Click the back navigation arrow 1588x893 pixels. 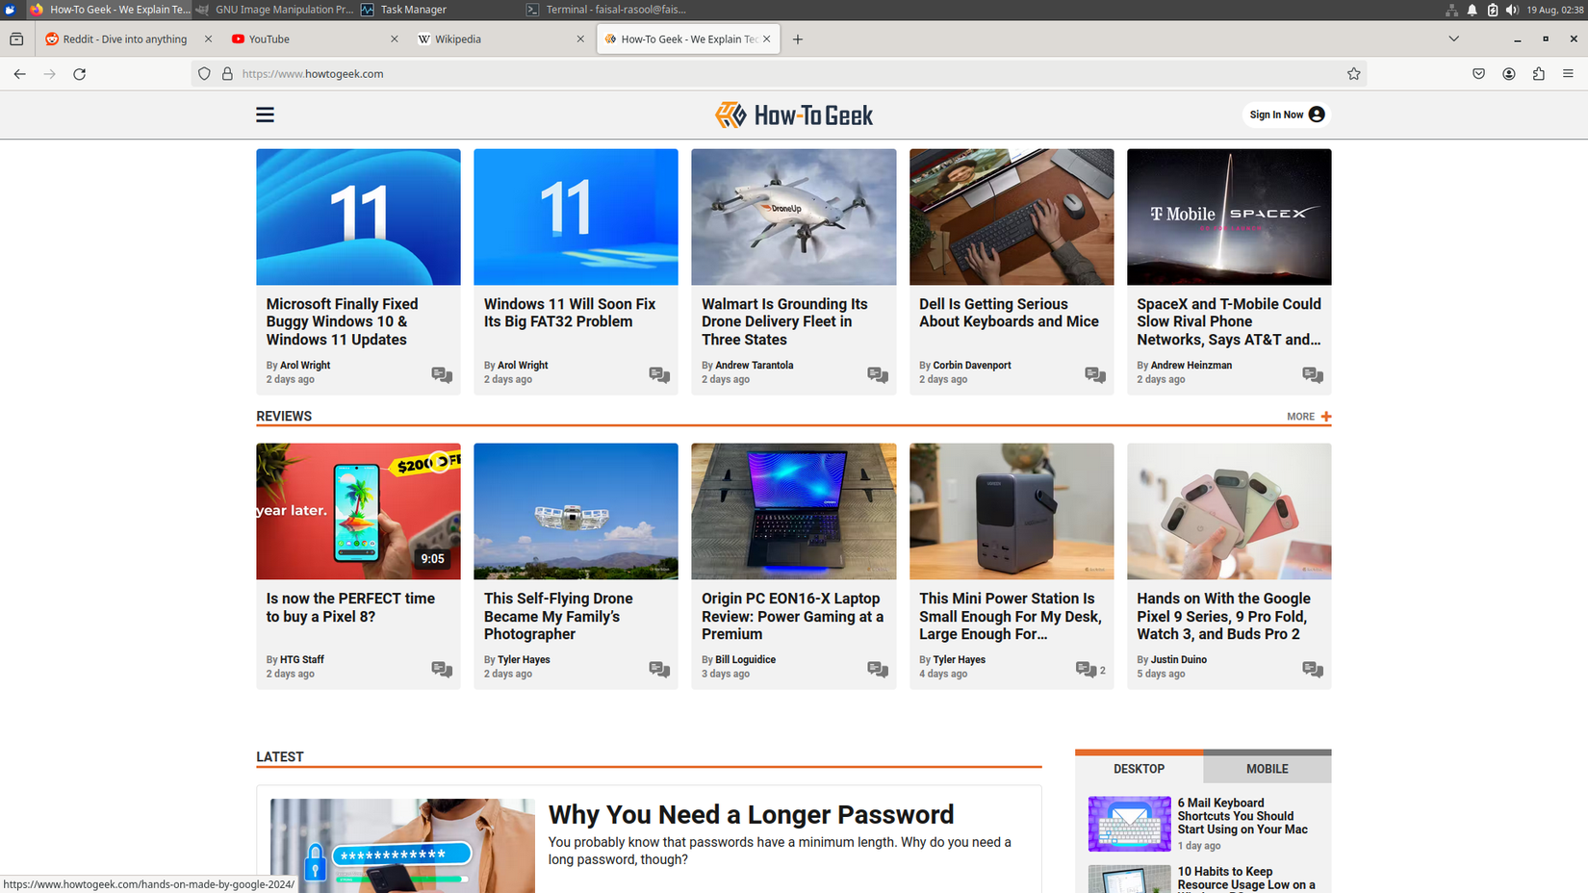coord(19,73)
